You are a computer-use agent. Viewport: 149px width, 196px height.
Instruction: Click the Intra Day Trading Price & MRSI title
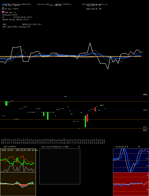pos(61,147)
